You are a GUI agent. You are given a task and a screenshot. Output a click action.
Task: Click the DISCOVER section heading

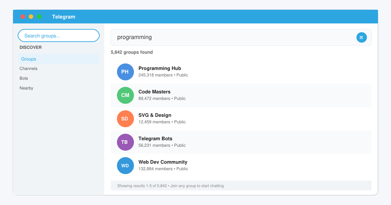(31, 48)
